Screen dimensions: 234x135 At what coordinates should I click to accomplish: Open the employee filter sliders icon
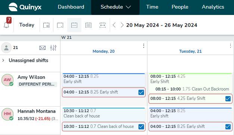(53, 48)
